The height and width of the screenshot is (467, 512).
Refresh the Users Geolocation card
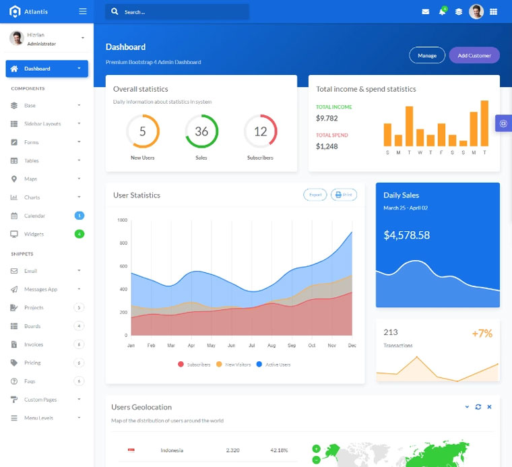point(478,407)
